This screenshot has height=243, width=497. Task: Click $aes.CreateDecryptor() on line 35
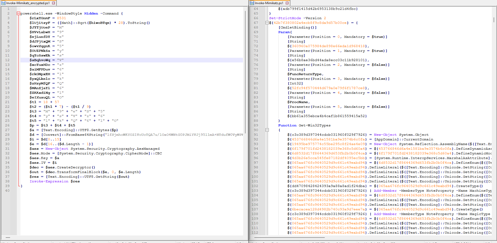70,167
